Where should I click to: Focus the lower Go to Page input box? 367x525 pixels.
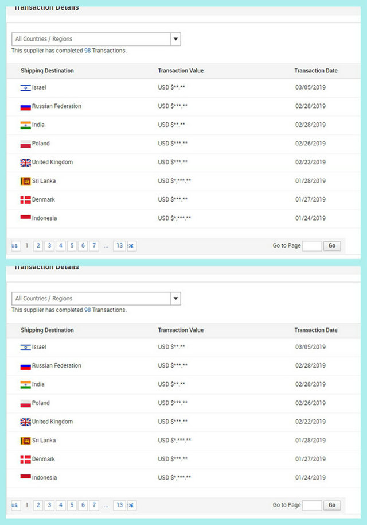[x=312, y=505]
